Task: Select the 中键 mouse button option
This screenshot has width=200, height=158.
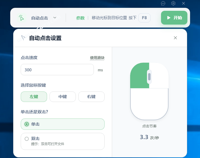Action: click(63, 97)
